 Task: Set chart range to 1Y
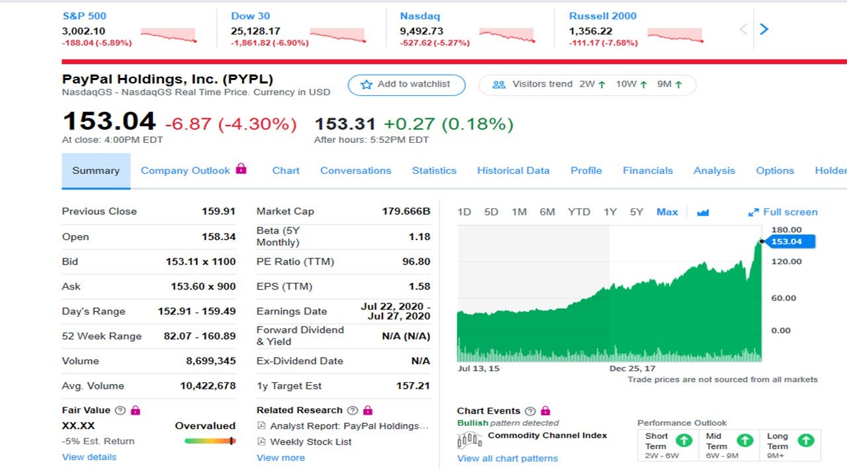click(610, 212)
